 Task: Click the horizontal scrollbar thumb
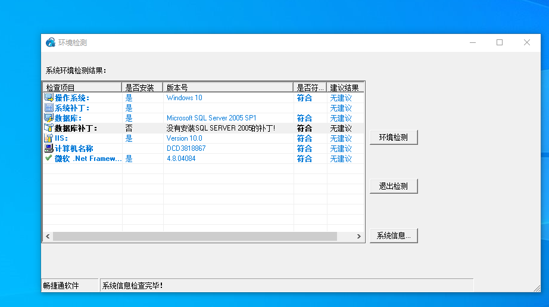[195, 236]
